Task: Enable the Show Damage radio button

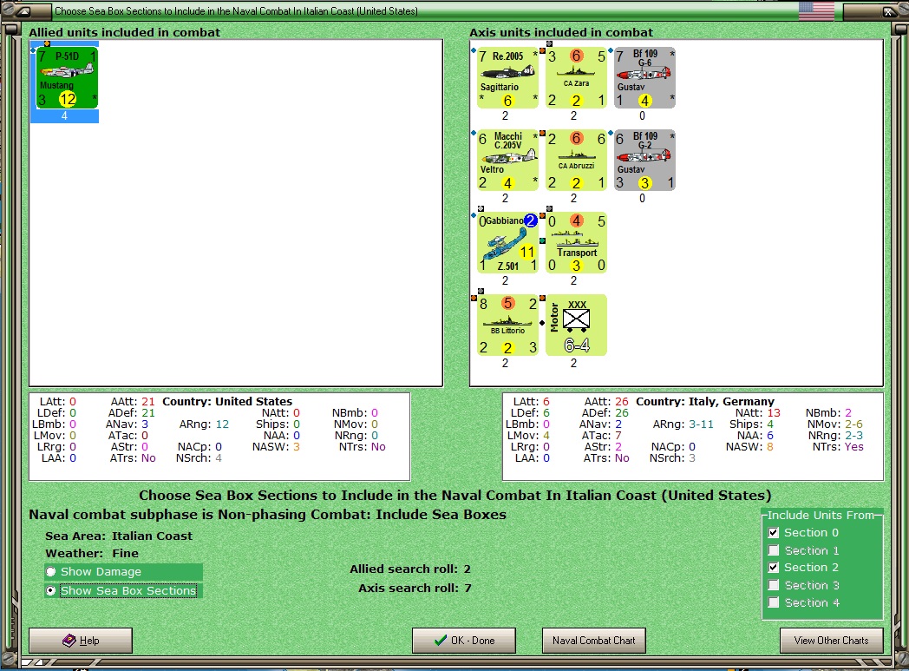Action: pyautogui.click(x=51, y=572)
